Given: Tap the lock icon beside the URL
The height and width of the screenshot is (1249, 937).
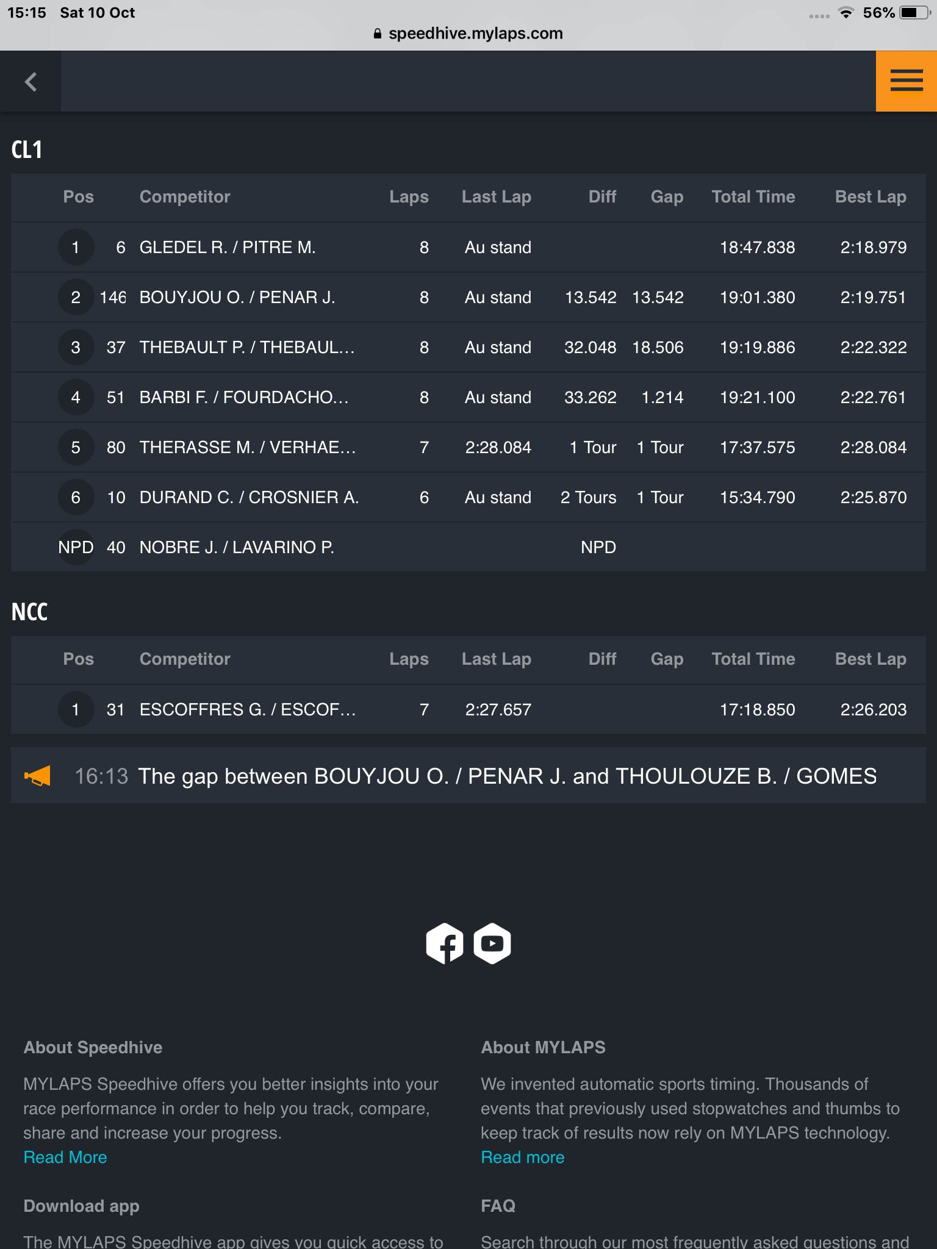Looking at the screenshot, I should point(378,34).
